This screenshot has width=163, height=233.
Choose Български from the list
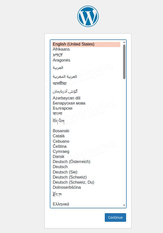click(86, 108)
